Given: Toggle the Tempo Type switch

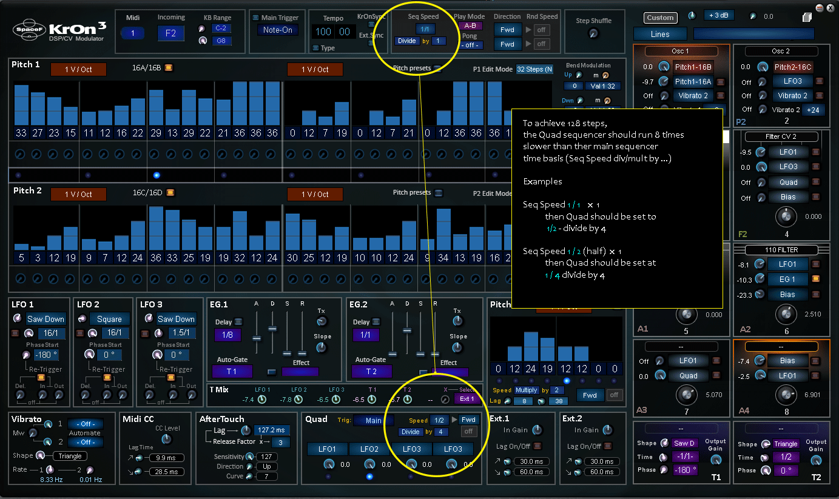Looking at the screenshot, I should tap(315, 47).
